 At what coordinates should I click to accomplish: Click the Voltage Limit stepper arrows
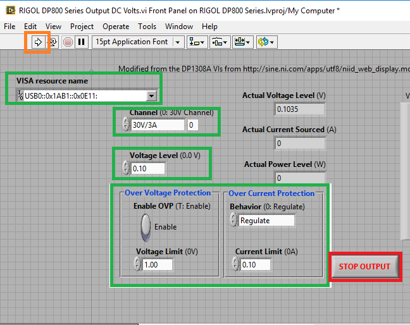click(137, 264)
